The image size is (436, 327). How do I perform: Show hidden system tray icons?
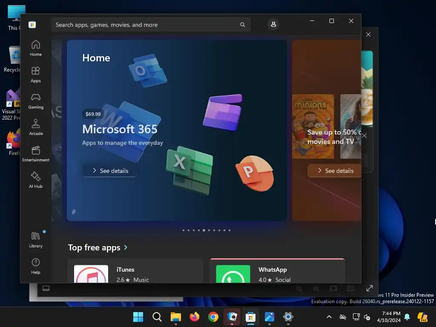329,317
